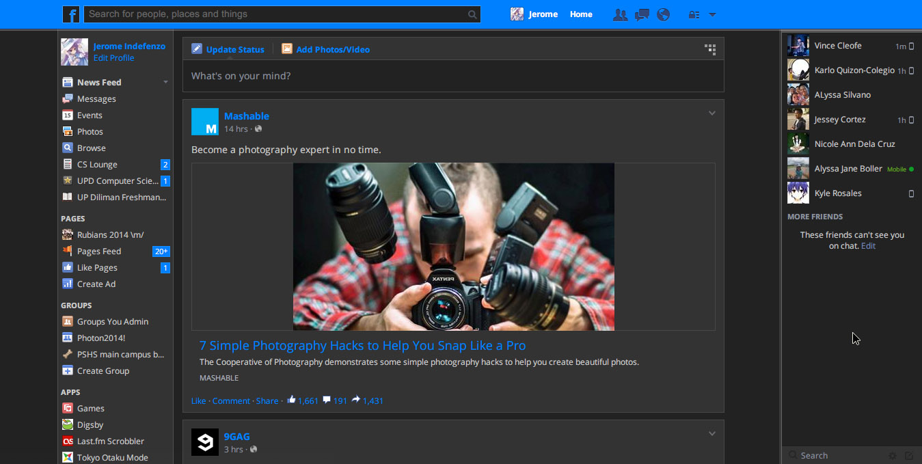Viewport: 922px width, 464px height.
Task: Open Events from the sidebar
Action: tap(90, 115)
